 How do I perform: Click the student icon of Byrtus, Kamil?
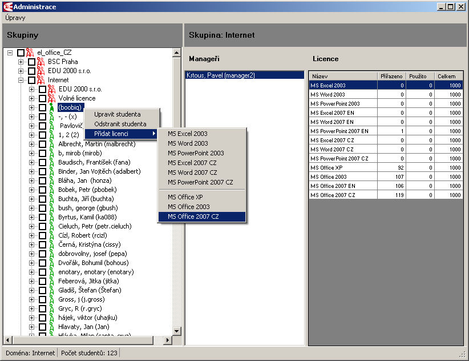point(51,217)
